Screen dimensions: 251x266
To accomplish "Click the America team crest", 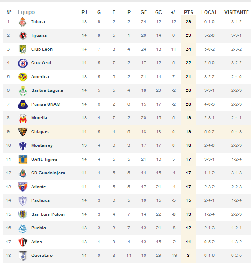I will (23, 77).
